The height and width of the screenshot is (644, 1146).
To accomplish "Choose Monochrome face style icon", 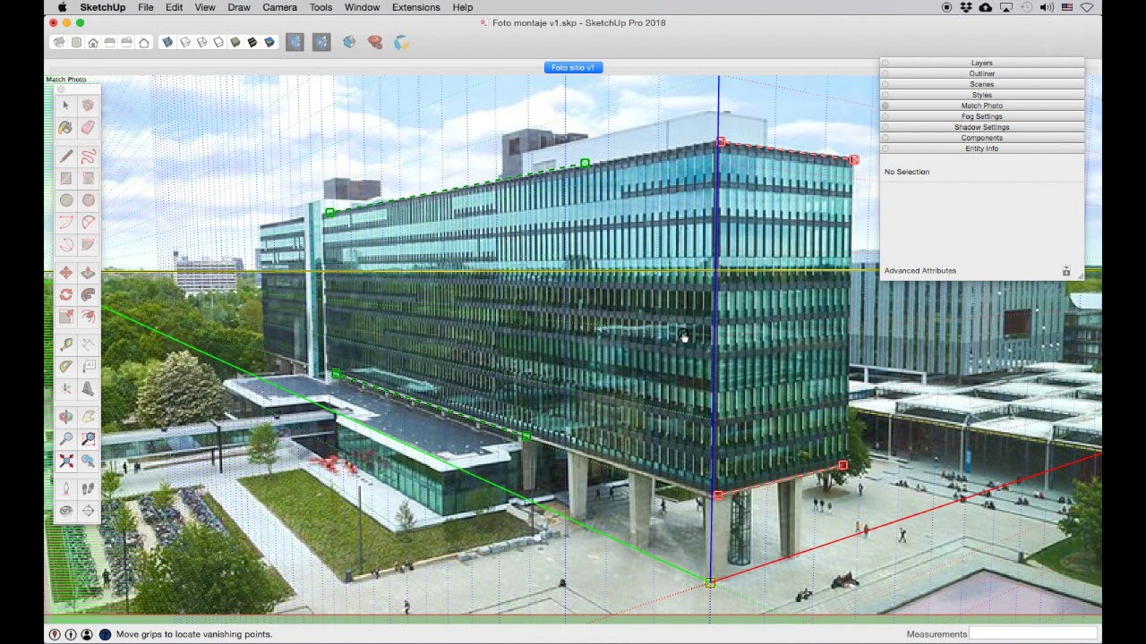I will click(x=269, y=42).
